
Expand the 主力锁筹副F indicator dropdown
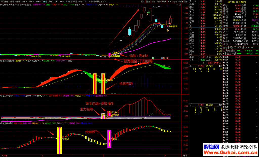(1, 96)
